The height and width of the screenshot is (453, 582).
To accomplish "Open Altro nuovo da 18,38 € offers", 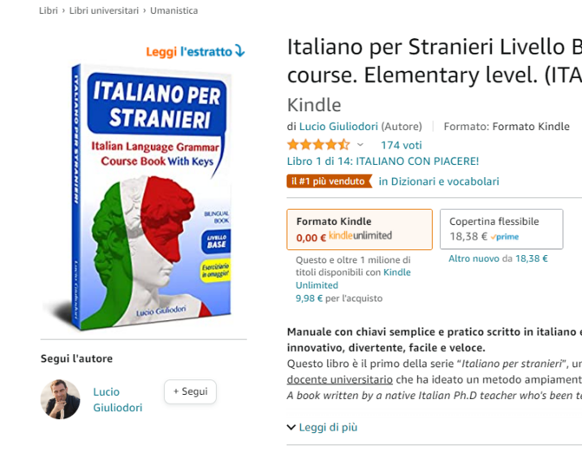I will [x=498, y=259].
